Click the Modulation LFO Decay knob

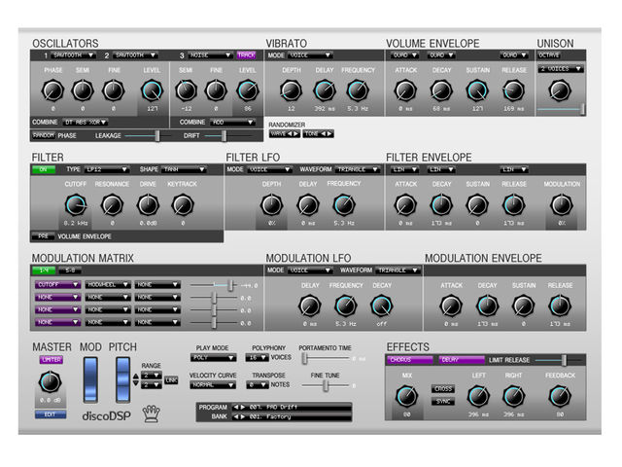click(x=381, y=305)
